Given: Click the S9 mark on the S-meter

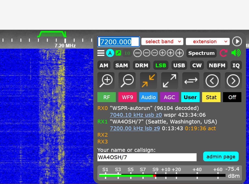Looking at the screenshot, I should tap(155, 170).
